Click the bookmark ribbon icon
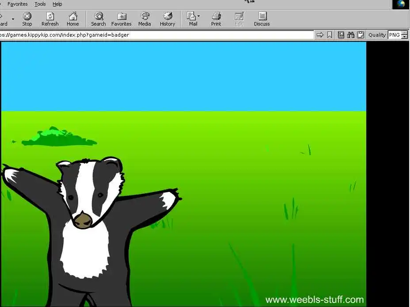This screenshot has width=410, height=307. click(330, 35)
